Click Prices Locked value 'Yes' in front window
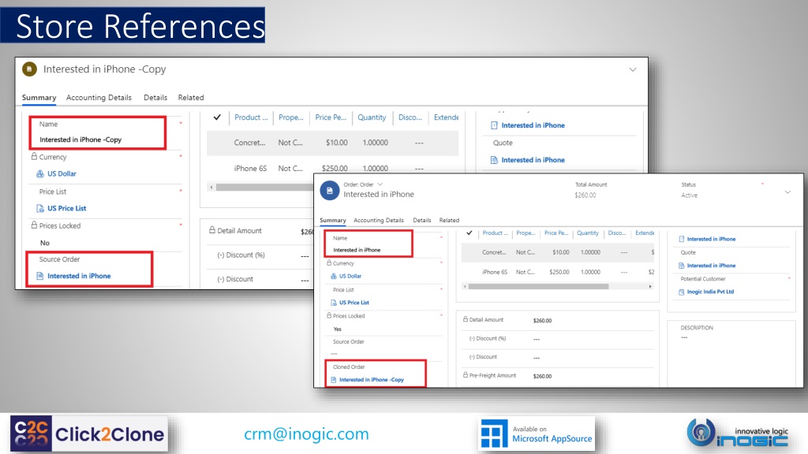The height and width of the screenshot is (454, 808). coord(338,329)
